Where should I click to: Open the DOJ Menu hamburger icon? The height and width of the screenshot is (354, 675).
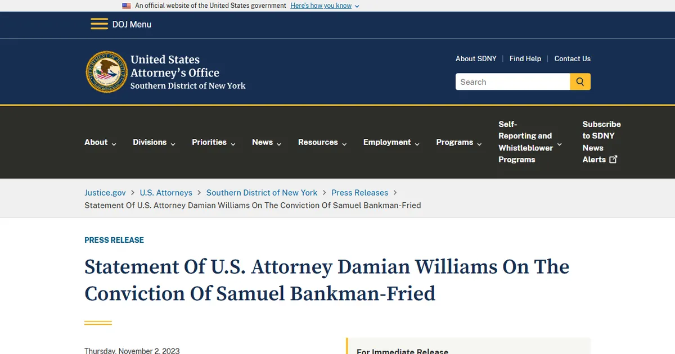click(x=99, y=24)
